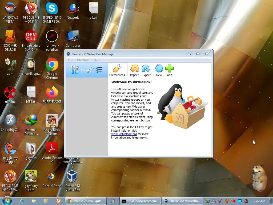Select the Oracle VM VirtualBox desktop icon
The height and width of the screenshot is (205, 273).
(x=73, y=181)
